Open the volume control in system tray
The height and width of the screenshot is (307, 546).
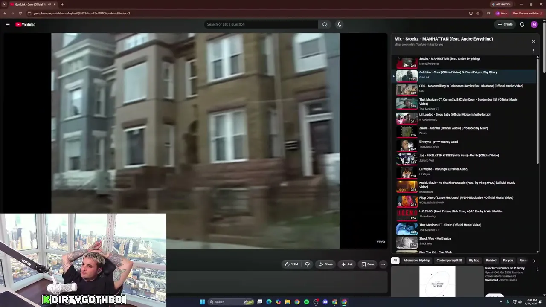[520, 302]
